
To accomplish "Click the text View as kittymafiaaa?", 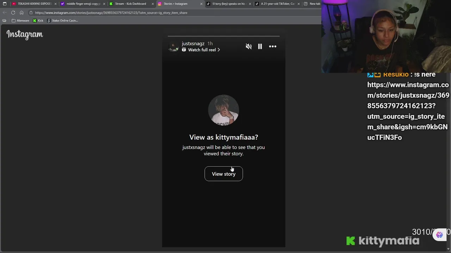I will click(x=224, y=137).
